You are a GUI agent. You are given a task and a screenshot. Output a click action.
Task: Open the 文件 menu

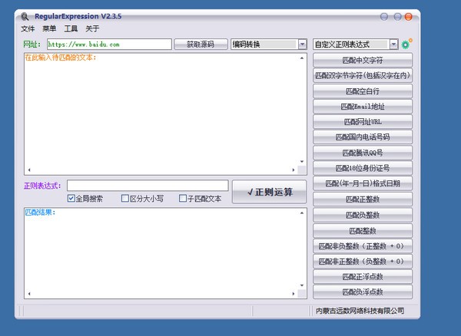point(28,28)
